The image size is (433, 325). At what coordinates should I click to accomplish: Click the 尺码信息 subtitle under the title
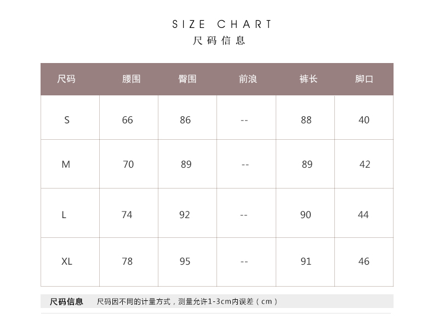point(219,41)
